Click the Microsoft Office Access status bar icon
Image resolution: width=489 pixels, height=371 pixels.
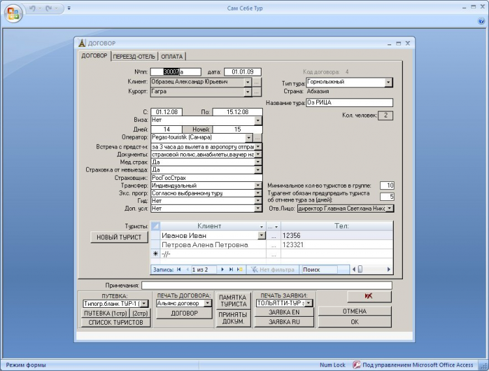pos(357,364)
